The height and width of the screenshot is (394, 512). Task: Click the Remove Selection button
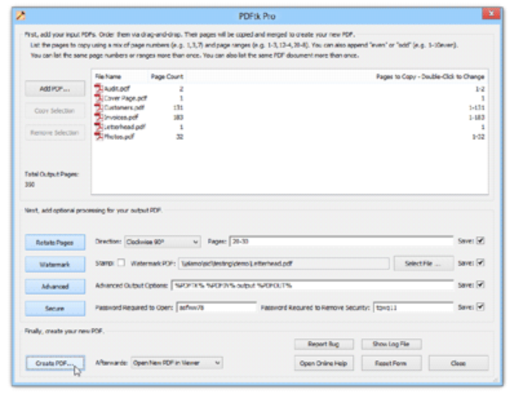click(55, 132)
